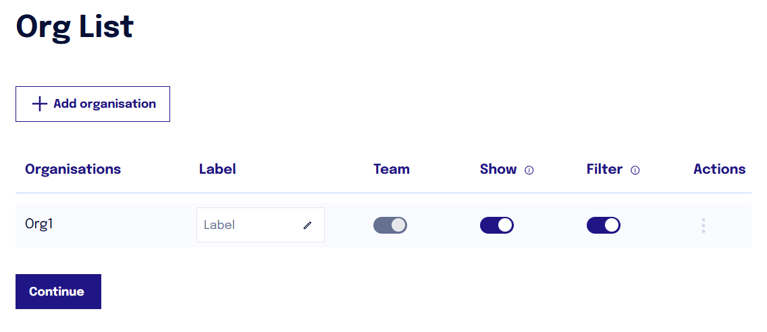Click the plus icon beside Add organisation
Viewport: 767px width, 332px height.
[x=40, y=104]
